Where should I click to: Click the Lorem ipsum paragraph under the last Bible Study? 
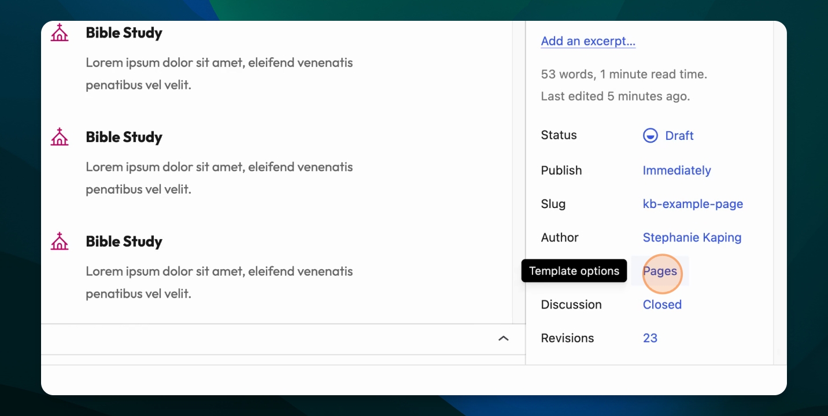point(219,283)
